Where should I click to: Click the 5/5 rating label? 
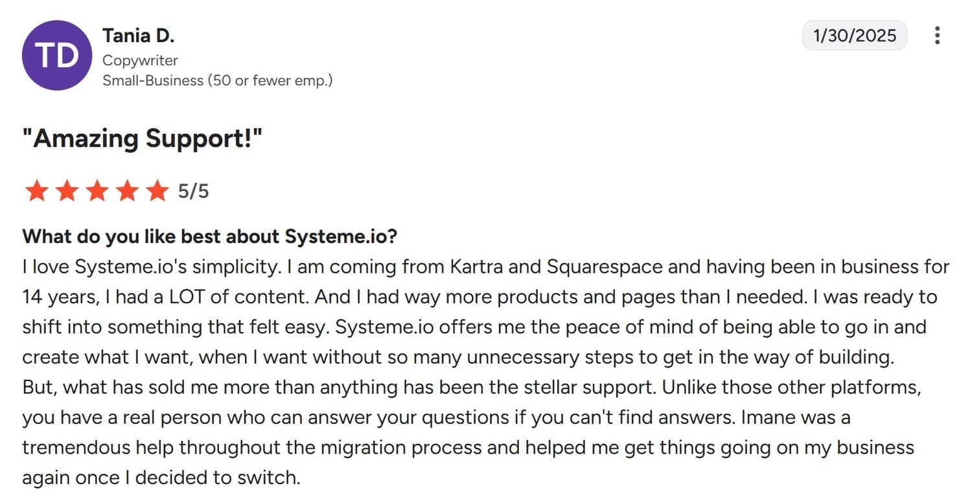pyautogui.click(x=193, y=191)
